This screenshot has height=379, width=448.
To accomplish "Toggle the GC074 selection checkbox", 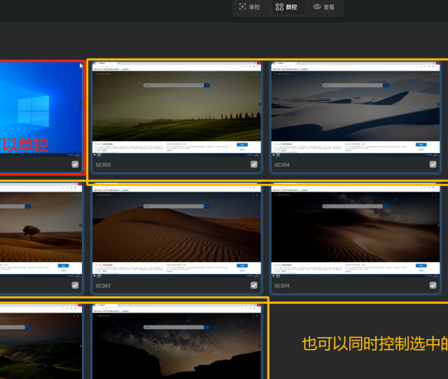I will tap(433, 285).
